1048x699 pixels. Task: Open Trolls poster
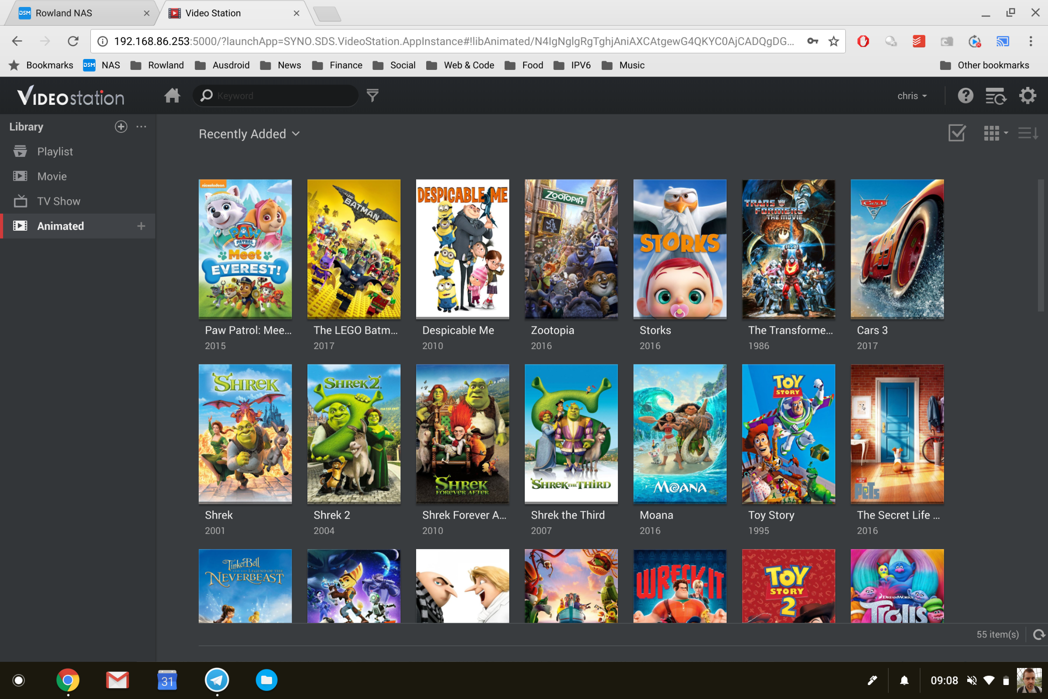[x=897, y=586]
